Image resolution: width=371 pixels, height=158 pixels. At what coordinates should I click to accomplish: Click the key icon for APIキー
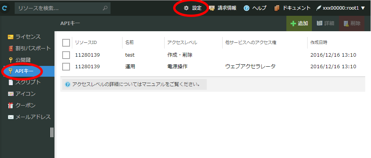(x=10, y=71)
